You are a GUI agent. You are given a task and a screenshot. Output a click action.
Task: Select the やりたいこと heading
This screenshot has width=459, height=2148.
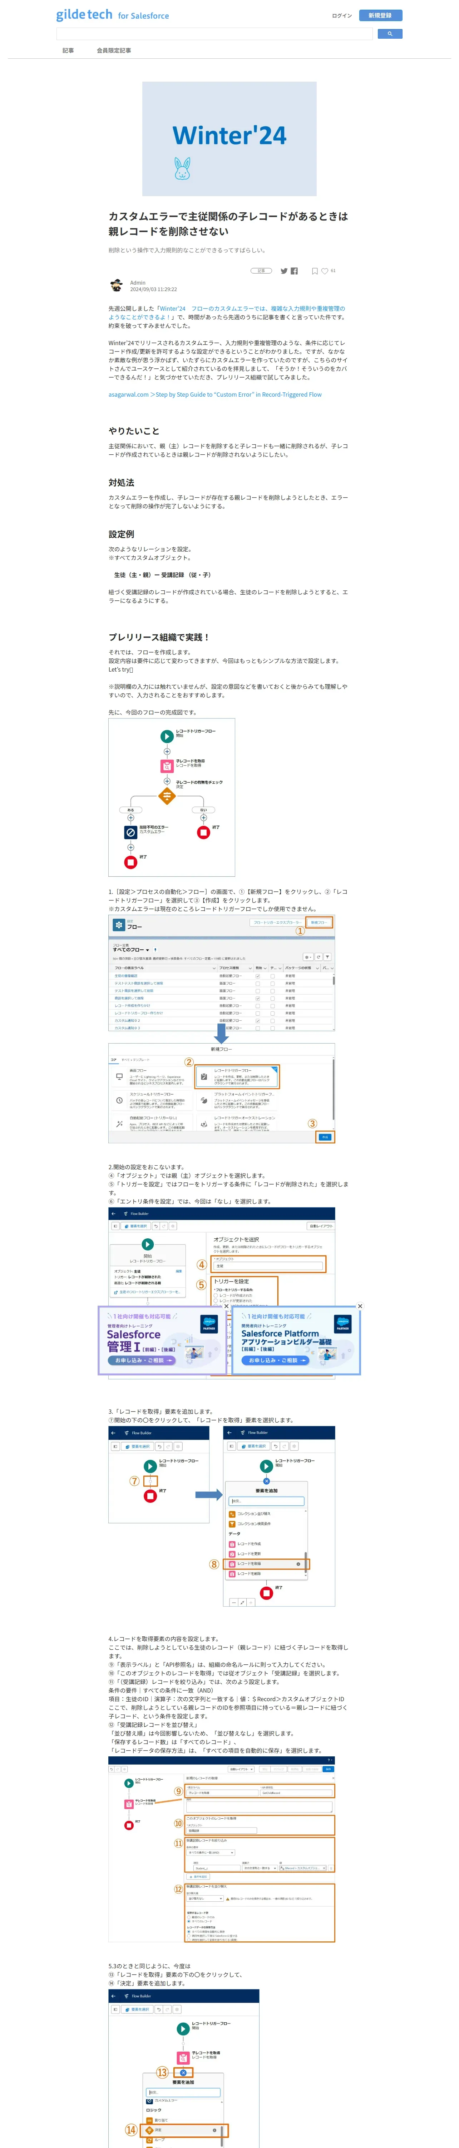(x=133, y=431)
